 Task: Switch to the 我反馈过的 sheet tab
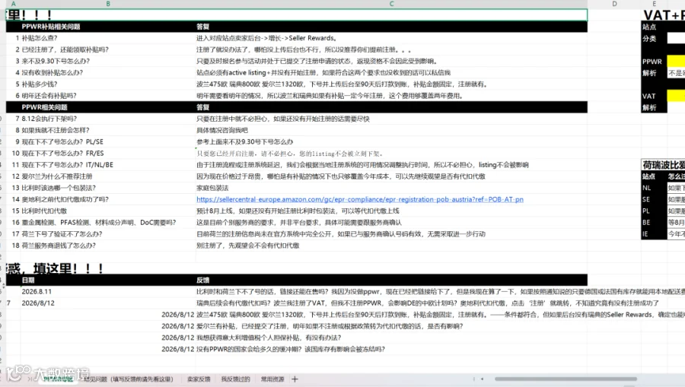tap(235, 379)
